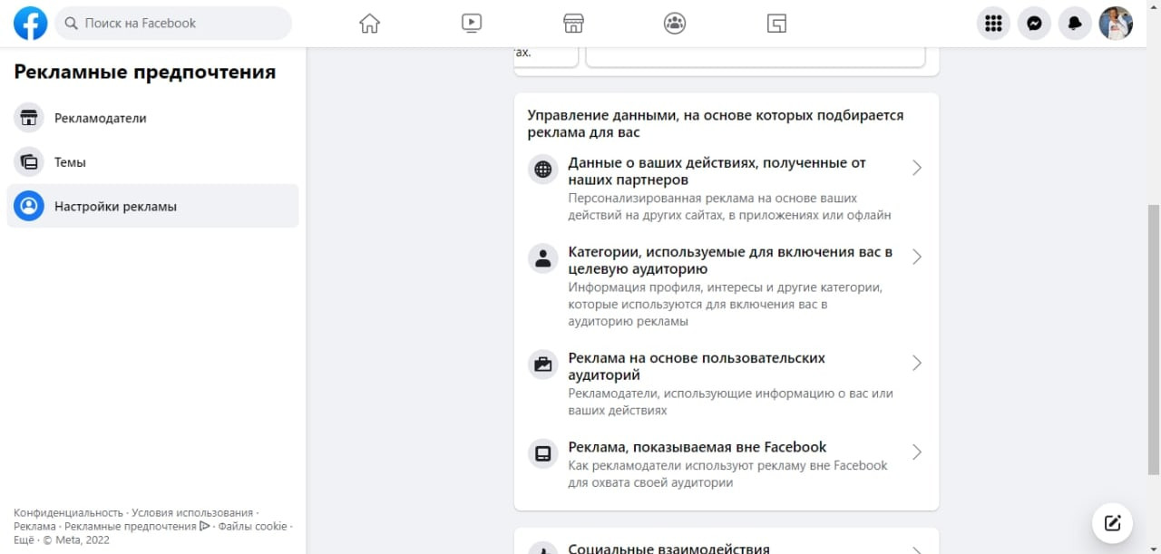The height and width of the screenshot is (554, 1161).
Task: Open Социальные взаимодействия row
Action: [726, 548]
